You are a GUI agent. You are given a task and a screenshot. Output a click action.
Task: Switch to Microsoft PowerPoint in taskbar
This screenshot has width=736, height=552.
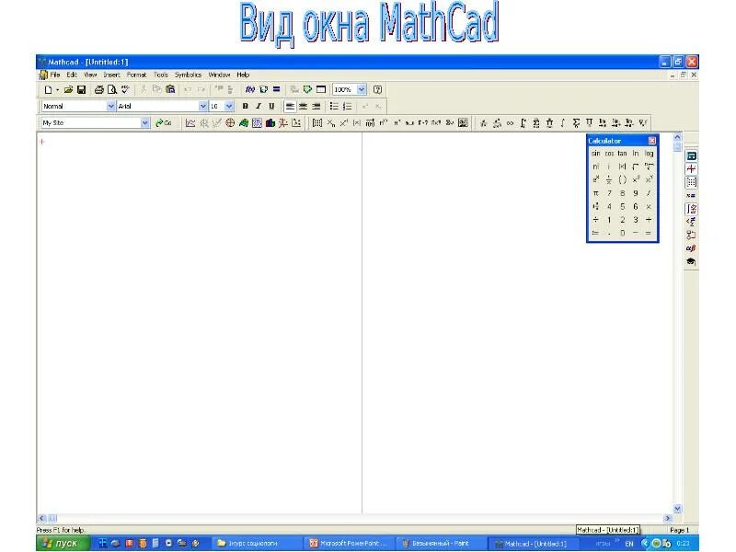pyautogui.click(x=349, y=544)
